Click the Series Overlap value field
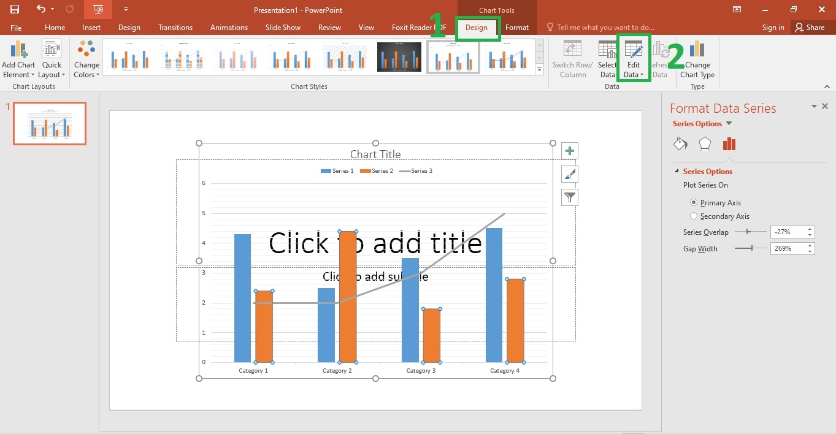This screenshot has width=836, height=434. [788, 232]
